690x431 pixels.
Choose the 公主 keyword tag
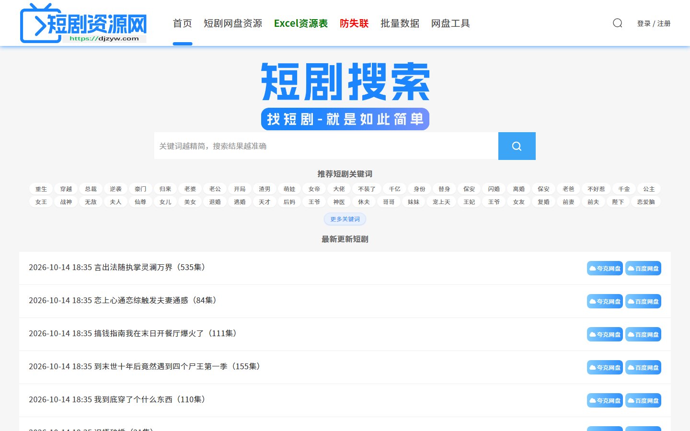[649, 189]
